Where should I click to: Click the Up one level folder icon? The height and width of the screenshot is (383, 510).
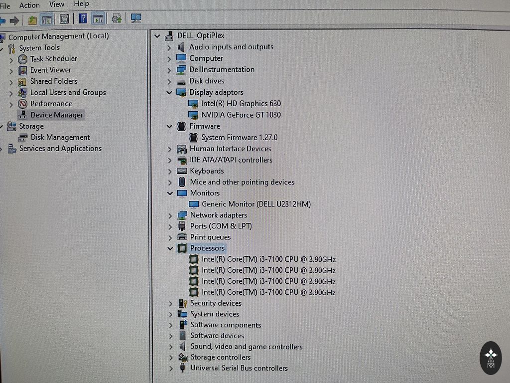click(32, 20)
